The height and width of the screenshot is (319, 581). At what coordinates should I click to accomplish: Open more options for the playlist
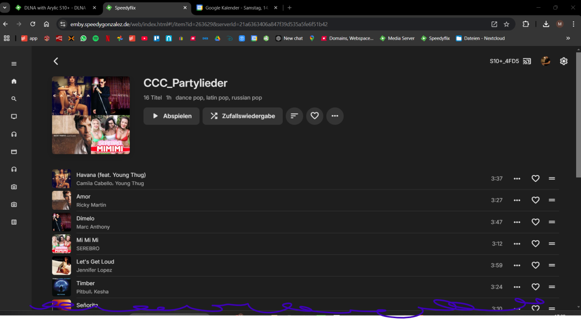pos(335,116)
